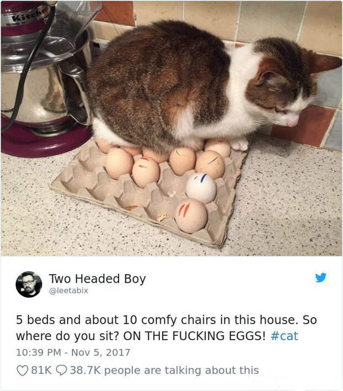The image size is (343, 391).
Task: Click the white egg with blue marks
Action: point(201,188)
